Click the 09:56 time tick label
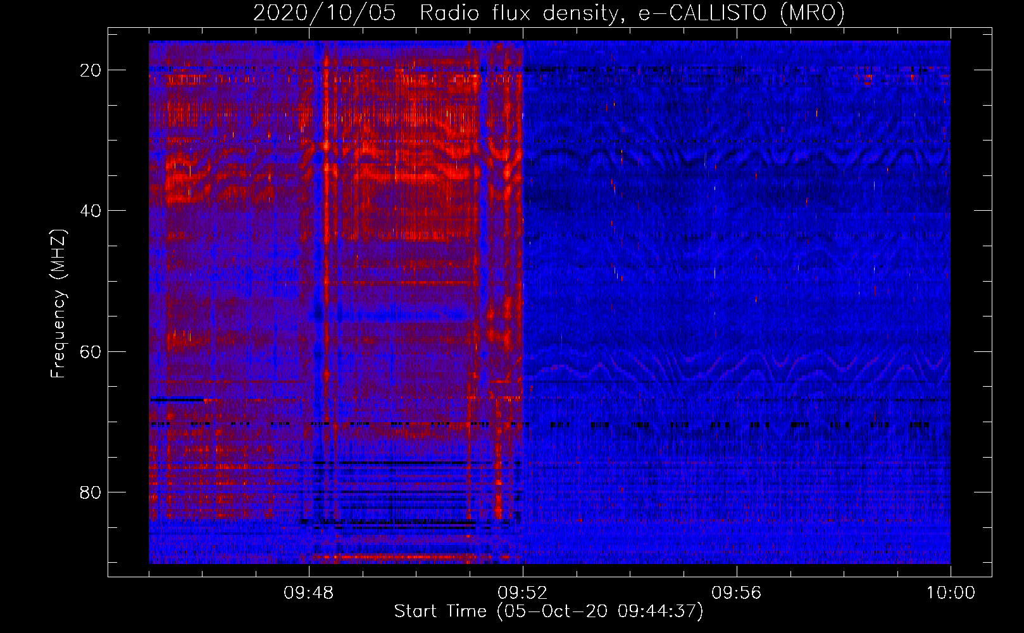The height and width of the screenshot is (633, 1024). tap(737, 593)
